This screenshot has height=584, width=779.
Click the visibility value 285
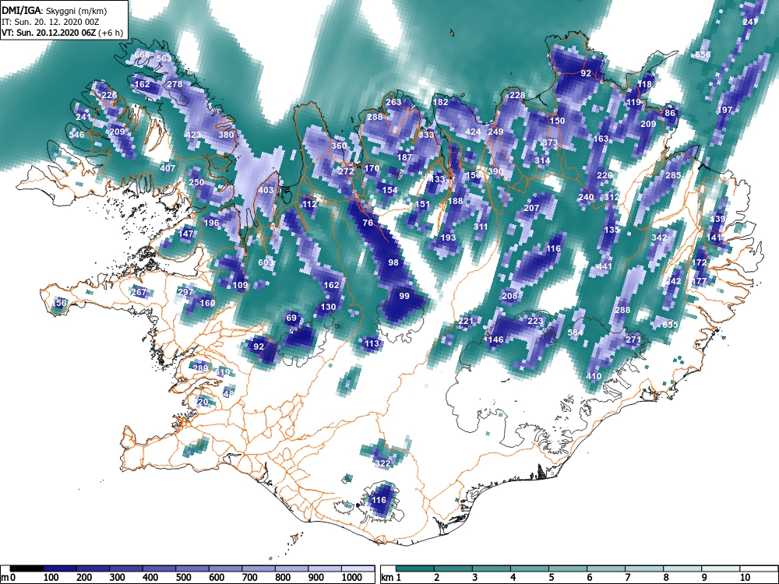673,174
